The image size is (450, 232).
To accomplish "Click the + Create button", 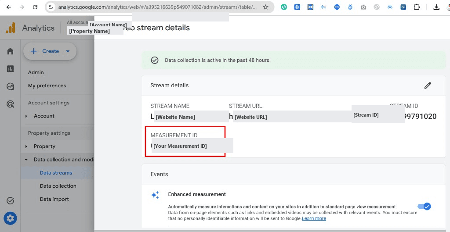I will (50, 51).
